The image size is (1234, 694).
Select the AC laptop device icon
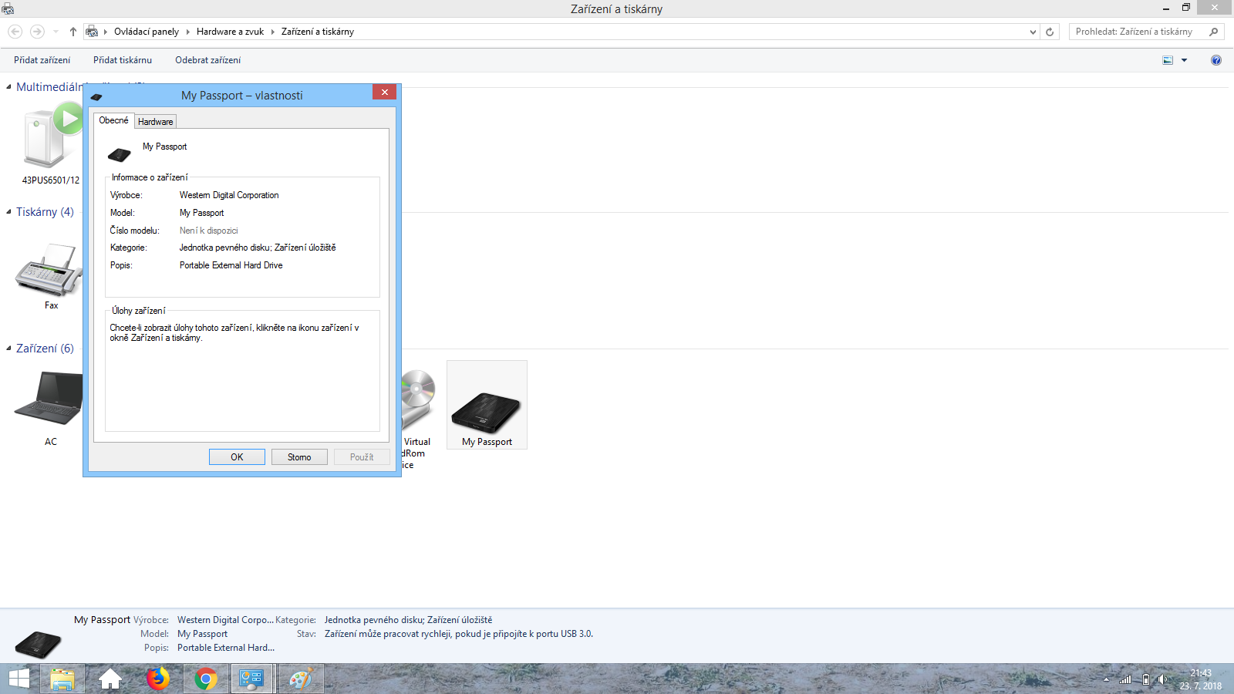pyautogui.click(x=49, y=398)
